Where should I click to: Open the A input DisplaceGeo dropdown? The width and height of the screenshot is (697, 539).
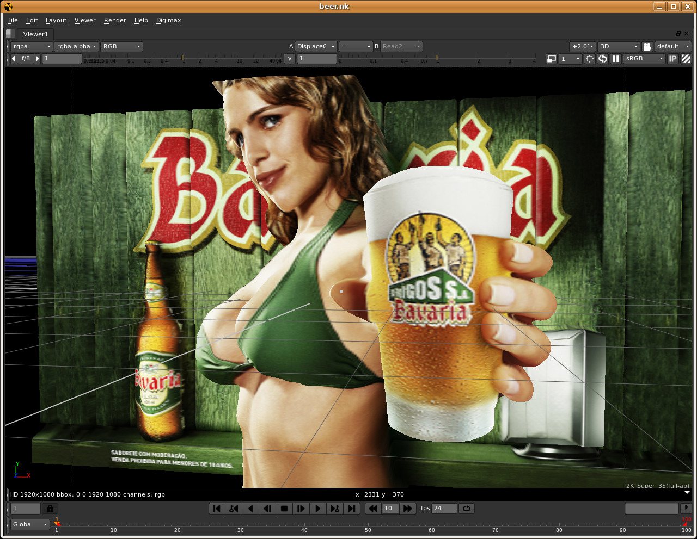(x=316, y=46)
